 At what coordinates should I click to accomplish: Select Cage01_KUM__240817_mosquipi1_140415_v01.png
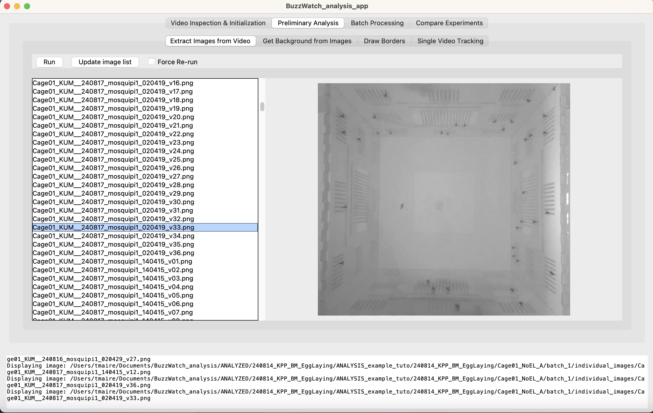[x=113, y=261]
